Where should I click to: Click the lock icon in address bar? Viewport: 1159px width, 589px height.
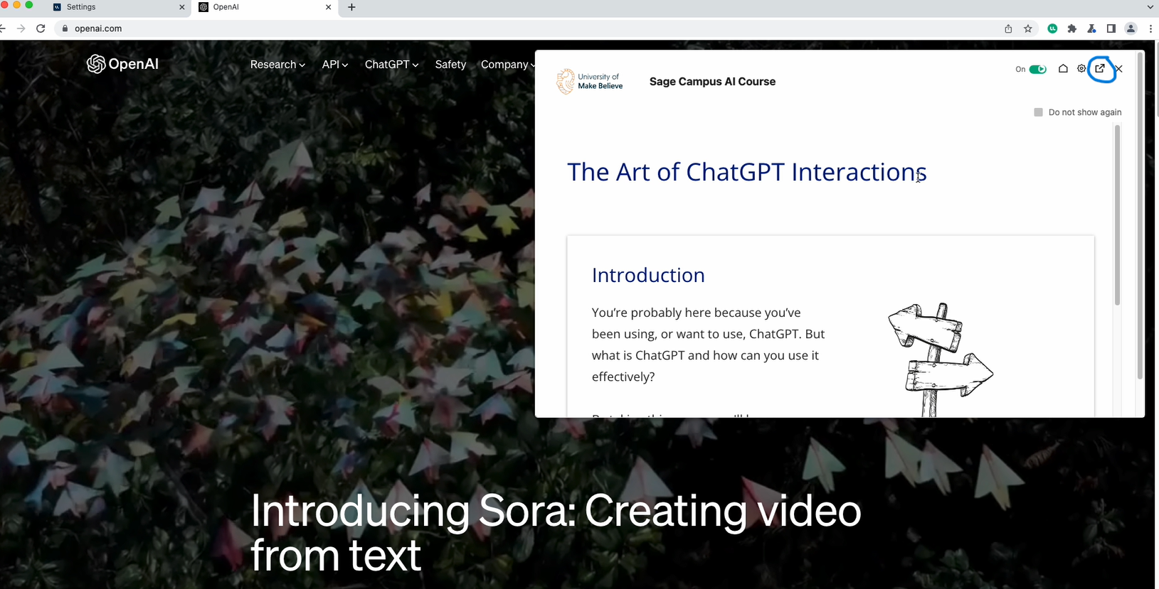point(65,28)
